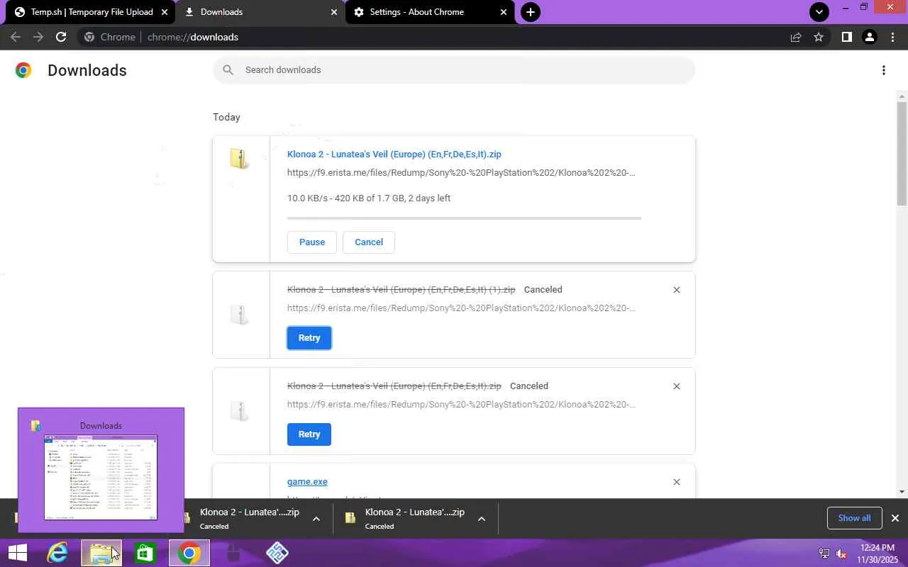
Task: Switch to the Temp.sh Temporary File Upload tab
Action: (x=92, y=12)
